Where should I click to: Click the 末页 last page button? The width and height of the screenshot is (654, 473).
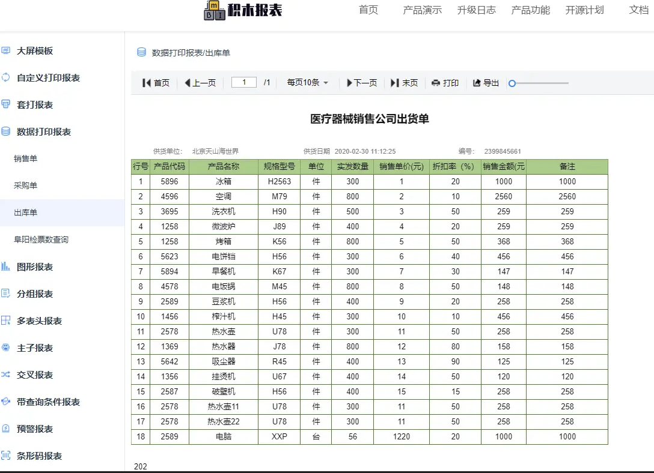coord(404,83)
